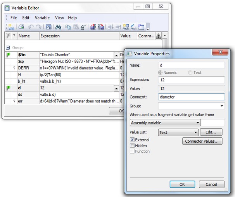This screenshot has height=197, width=235.
Task: Select the dd variable name cell
Action: [28, 95]
